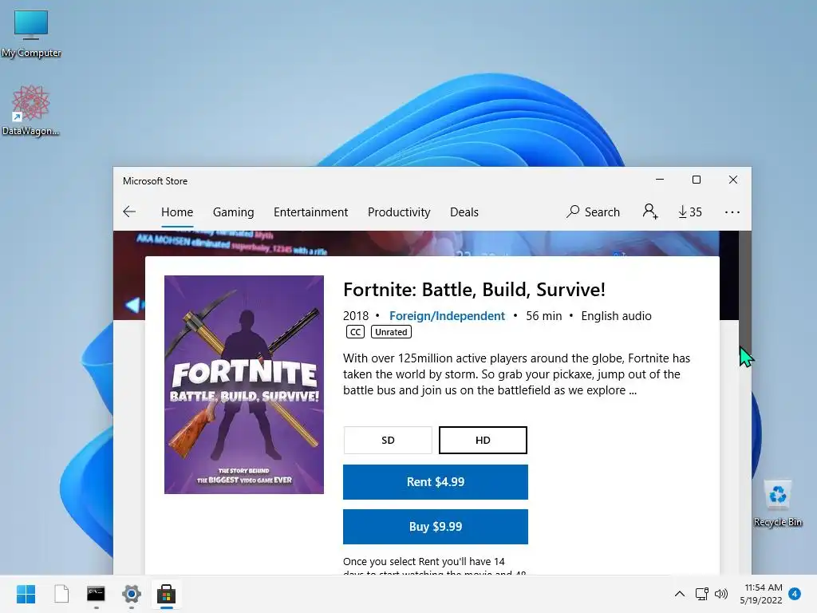Open Microsoft Store taskbar icon
This screenshot has height=613, width=817.
click(166, 594)
